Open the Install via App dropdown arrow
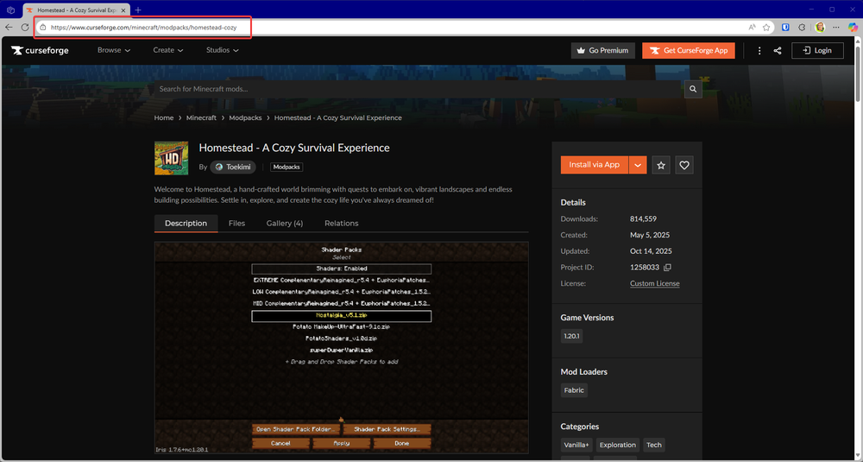Viewport: 863px width, 462px height. 638,165
